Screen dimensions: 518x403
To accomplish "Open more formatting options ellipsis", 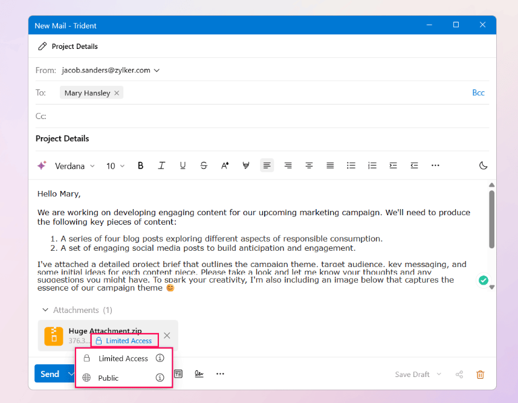I will 435,166.
